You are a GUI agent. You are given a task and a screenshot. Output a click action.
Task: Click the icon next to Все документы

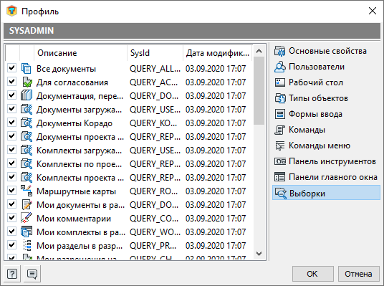(x=27, y=68)
